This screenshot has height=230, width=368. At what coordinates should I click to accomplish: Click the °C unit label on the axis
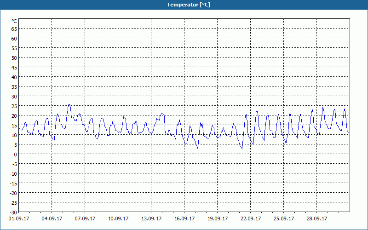coord(14,21)
